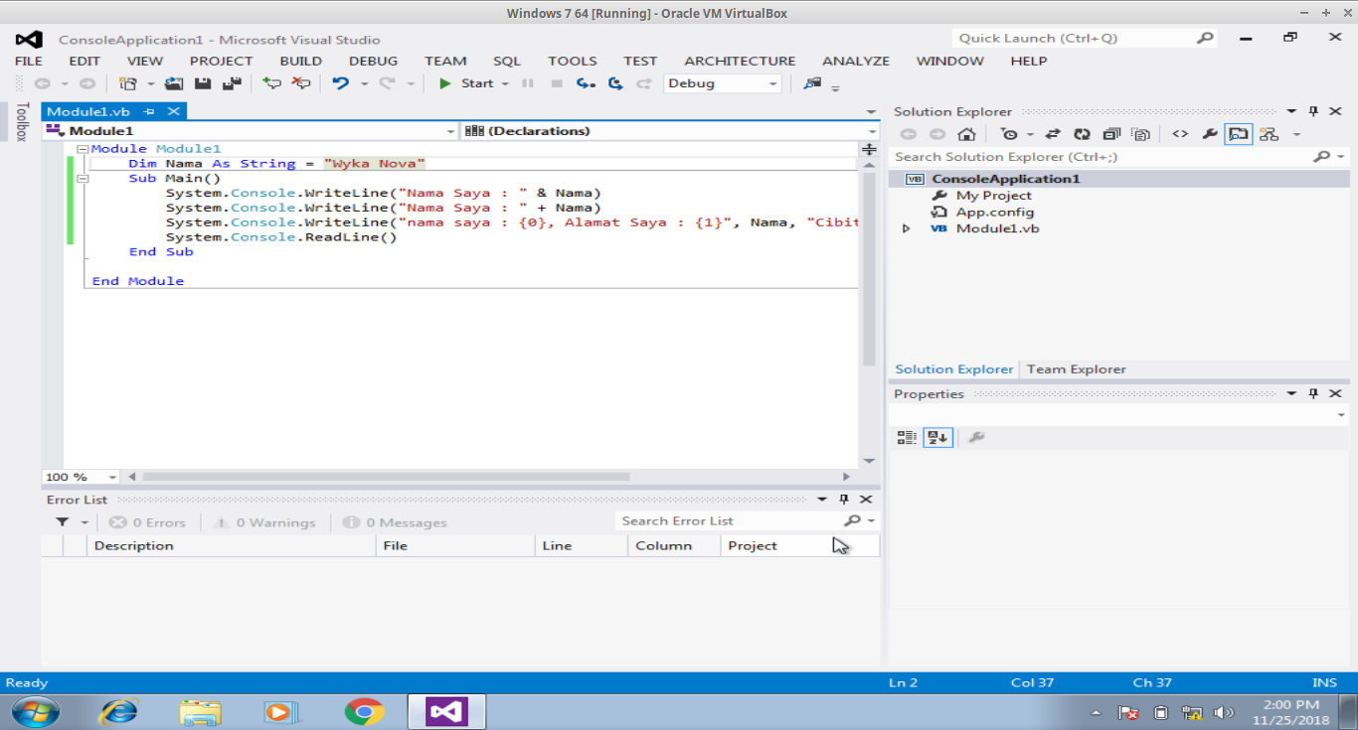Set the editor zoom level control

click(80, 477)
